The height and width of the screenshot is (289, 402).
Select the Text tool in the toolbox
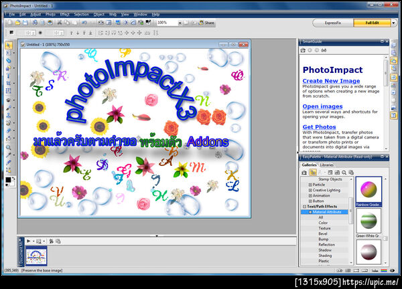9,76
